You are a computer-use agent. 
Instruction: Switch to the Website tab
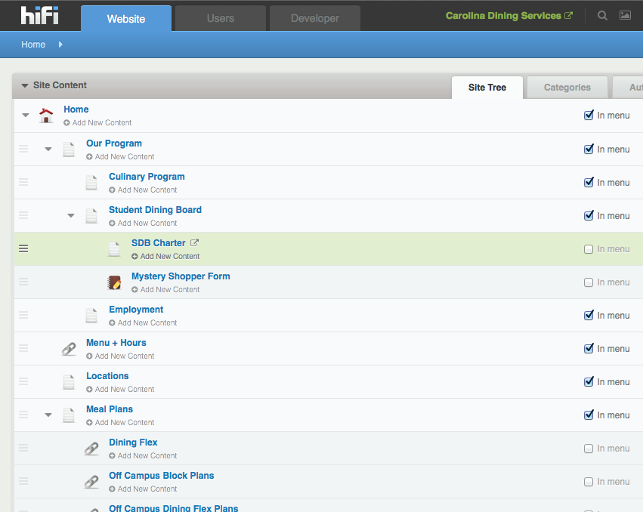tap(126, 18)
